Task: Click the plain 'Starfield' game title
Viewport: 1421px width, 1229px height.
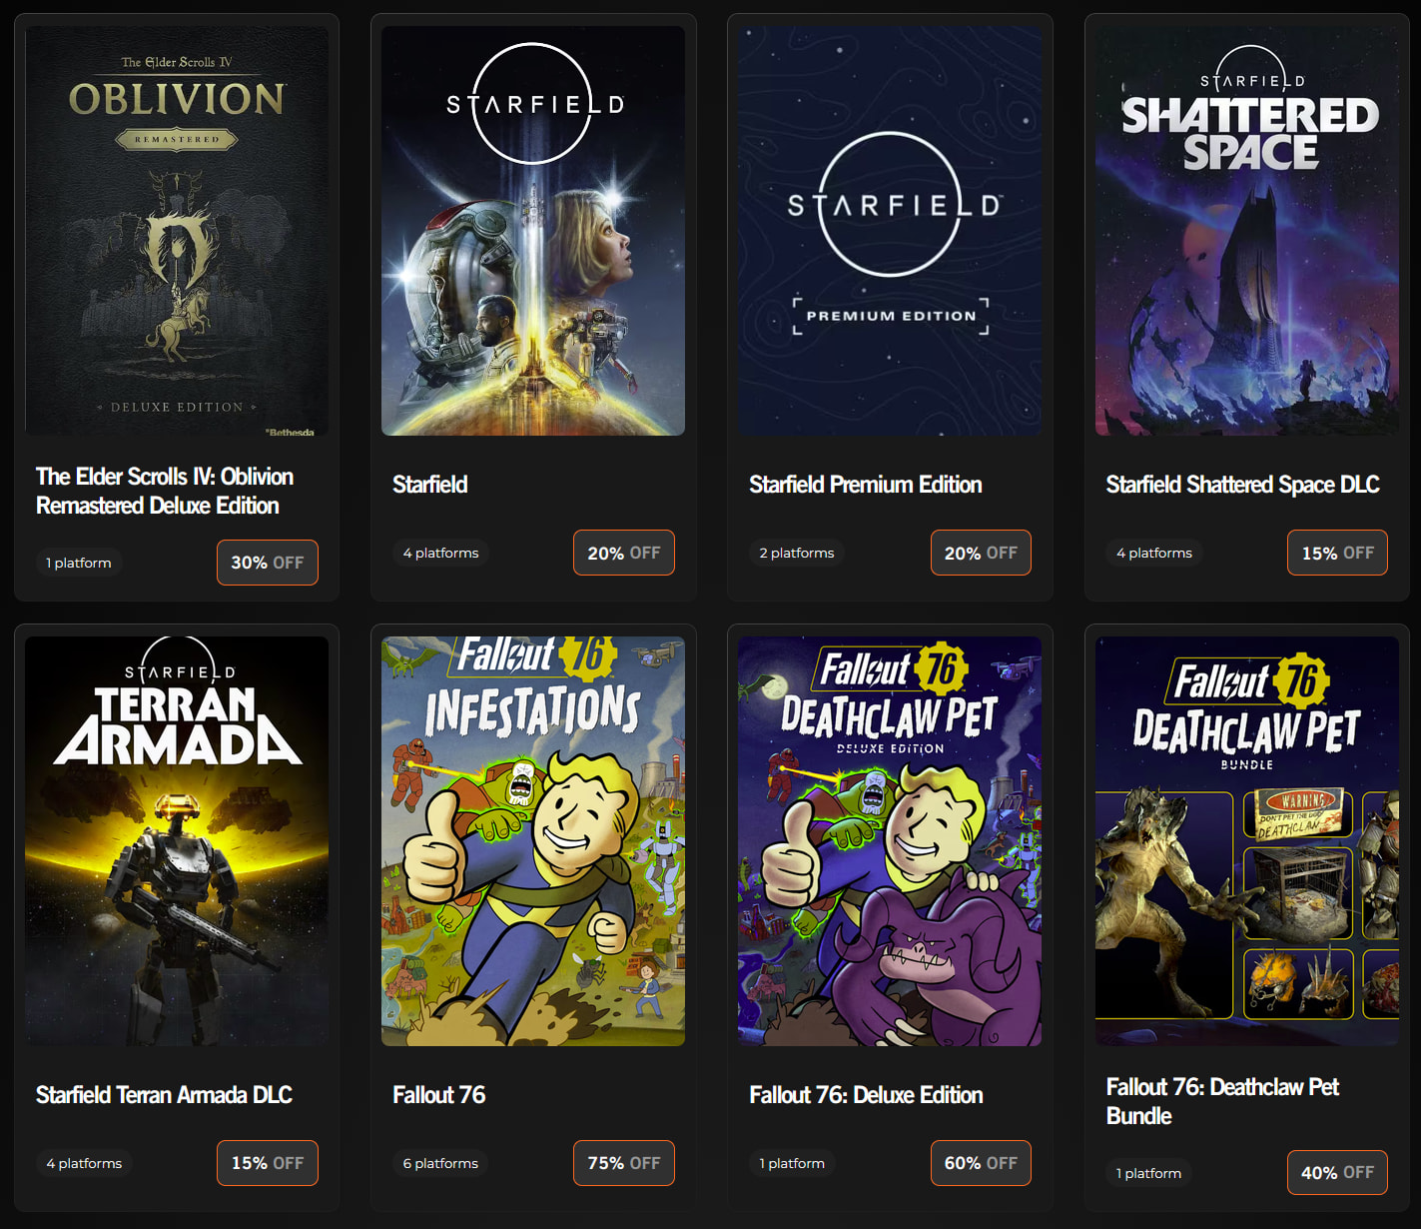Action: click(x=430, y=485)
